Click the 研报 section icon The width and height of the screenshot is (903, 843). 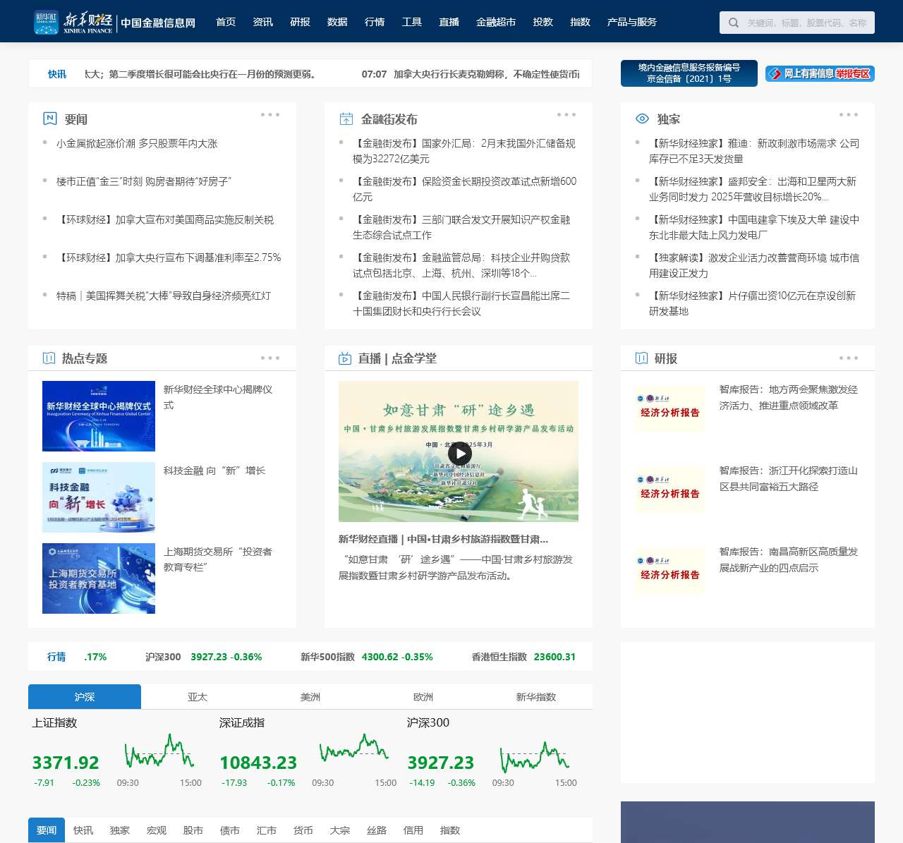point(641,358)
